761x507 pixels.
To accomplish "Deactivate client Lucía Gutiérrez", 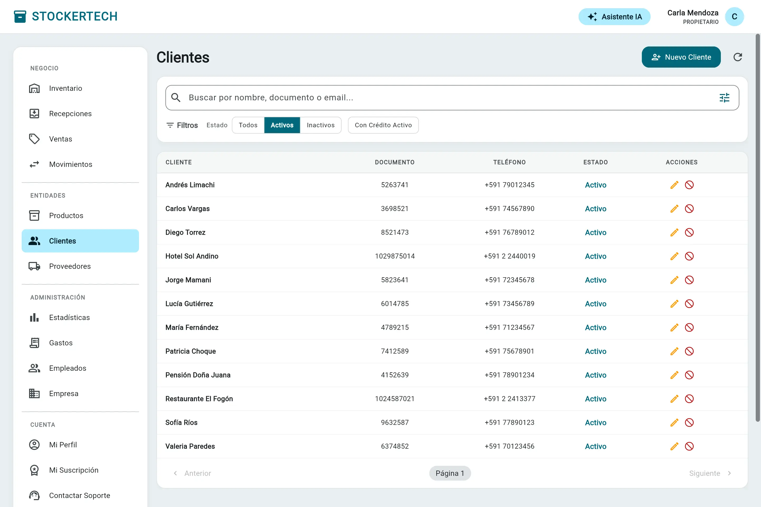I will pyautogui.click(x=689, y=304).
